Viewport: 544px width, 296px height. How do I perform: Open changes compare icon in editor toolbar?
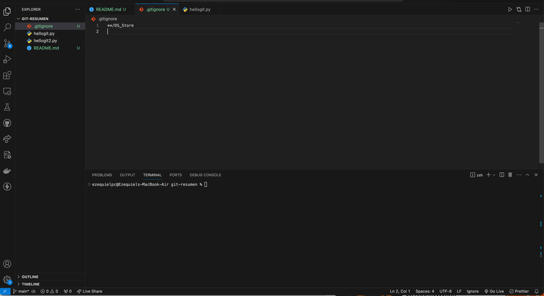pos(519,9)
